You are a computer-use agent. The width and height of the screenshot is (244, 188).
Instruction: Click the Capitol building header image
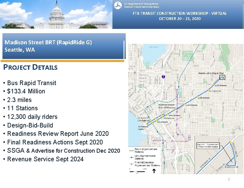[x=56, y=14]
